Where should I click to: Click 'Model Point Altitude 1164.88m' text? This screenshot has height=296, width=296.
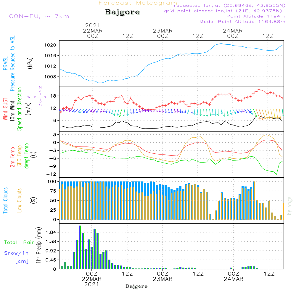tap(242, 22)
